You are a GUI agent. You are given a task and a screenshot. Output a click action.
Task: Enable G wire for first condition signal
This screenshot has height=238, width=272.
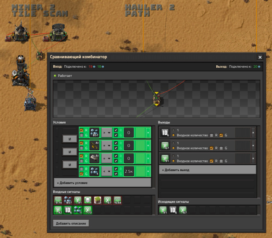82,135
